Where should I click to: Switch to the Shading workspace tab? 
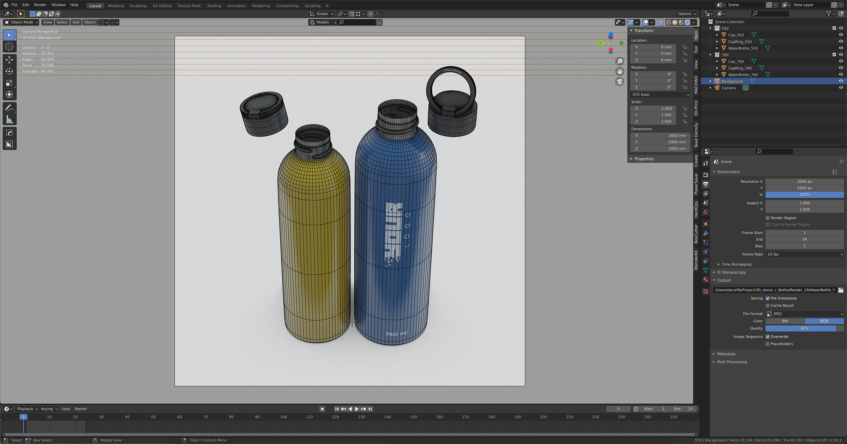214,6
